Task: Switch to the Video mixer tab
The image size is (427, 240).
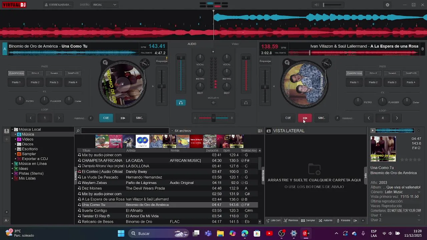Action: [235, 44]
